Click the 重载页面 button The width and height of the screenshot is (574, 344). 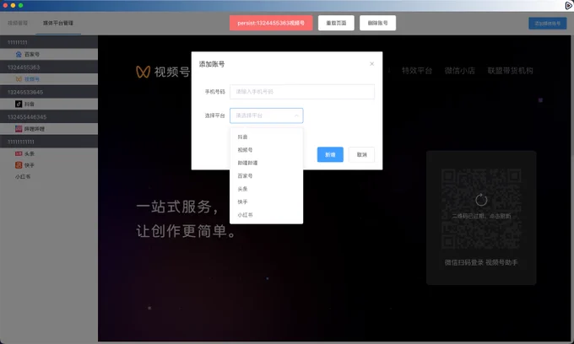336,23
